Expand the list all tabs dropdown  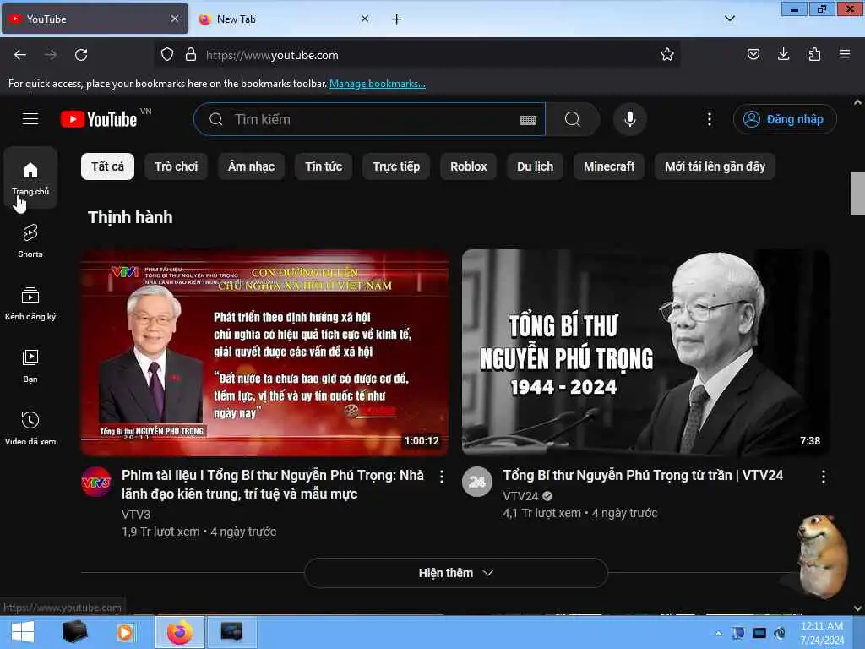729,19
